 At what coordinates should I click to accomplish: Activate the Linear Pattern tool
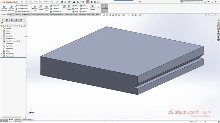tap(69, 7)
